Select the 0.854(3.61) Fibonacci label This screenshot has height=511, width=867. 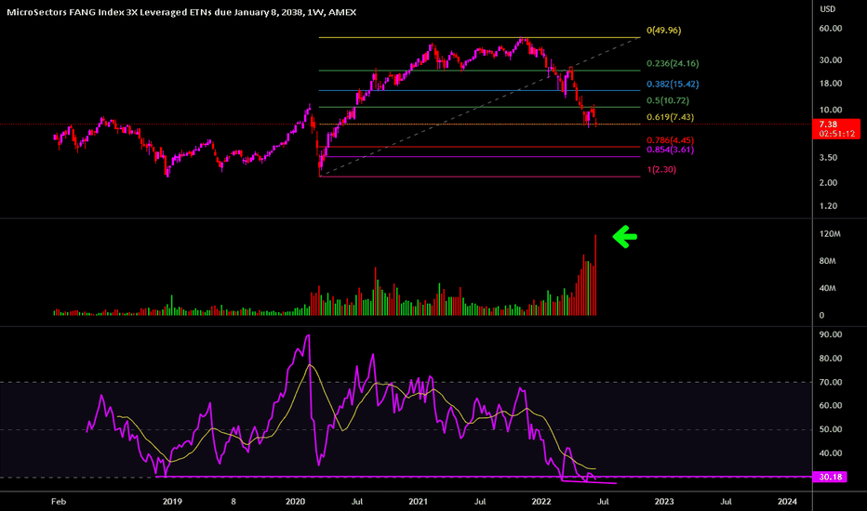(x=670, y=150)
